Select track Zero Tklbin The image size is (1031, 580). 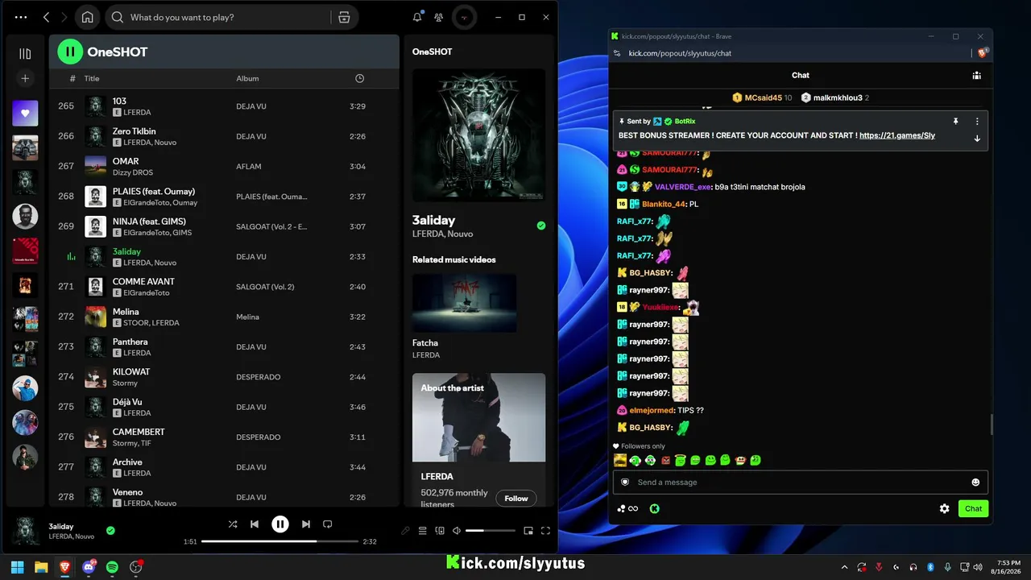click(224, 136)
